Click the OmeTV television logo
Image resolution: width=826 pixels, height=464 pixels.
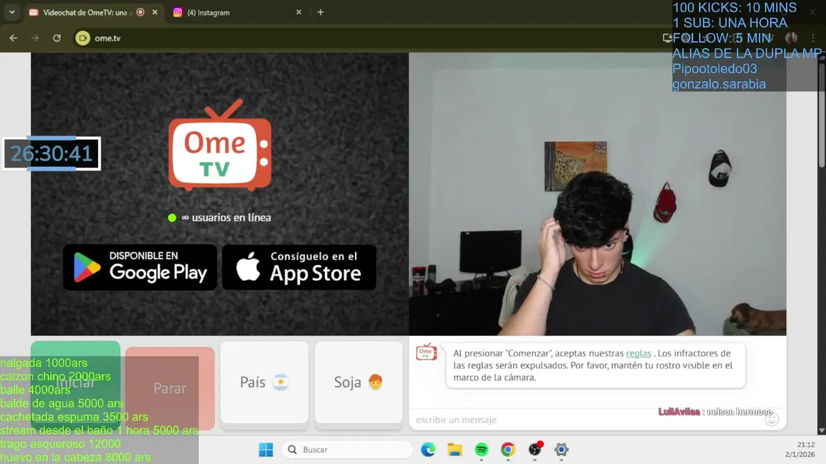[x=220, y=145]
